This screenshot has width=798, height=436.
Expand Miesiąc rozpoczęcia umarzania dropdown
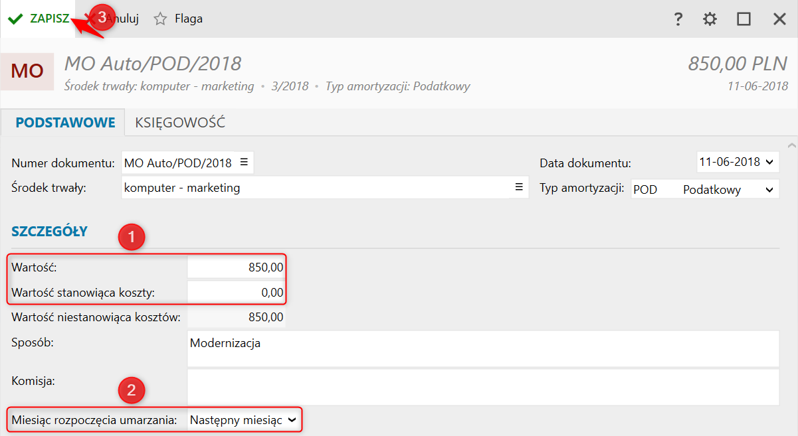292,420
